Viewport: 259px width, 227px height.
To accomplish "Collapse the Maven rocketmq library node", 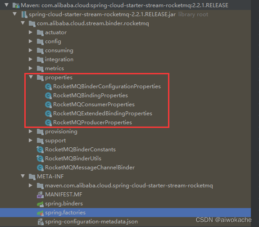I will (6, 5).
